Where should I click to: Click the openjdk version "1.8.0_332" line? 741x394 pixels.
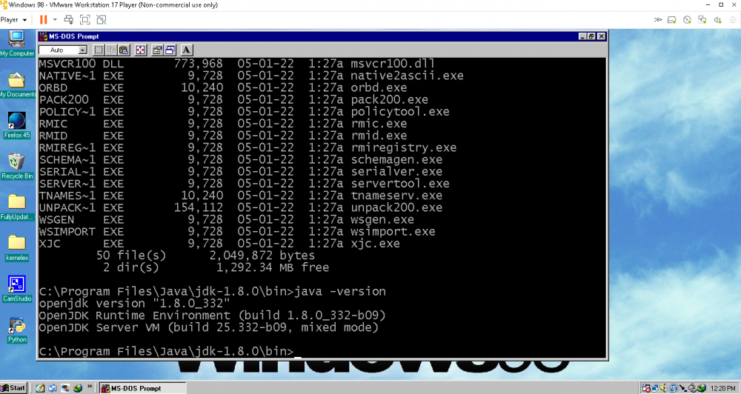pyautogui.click(x=134, y=304)
